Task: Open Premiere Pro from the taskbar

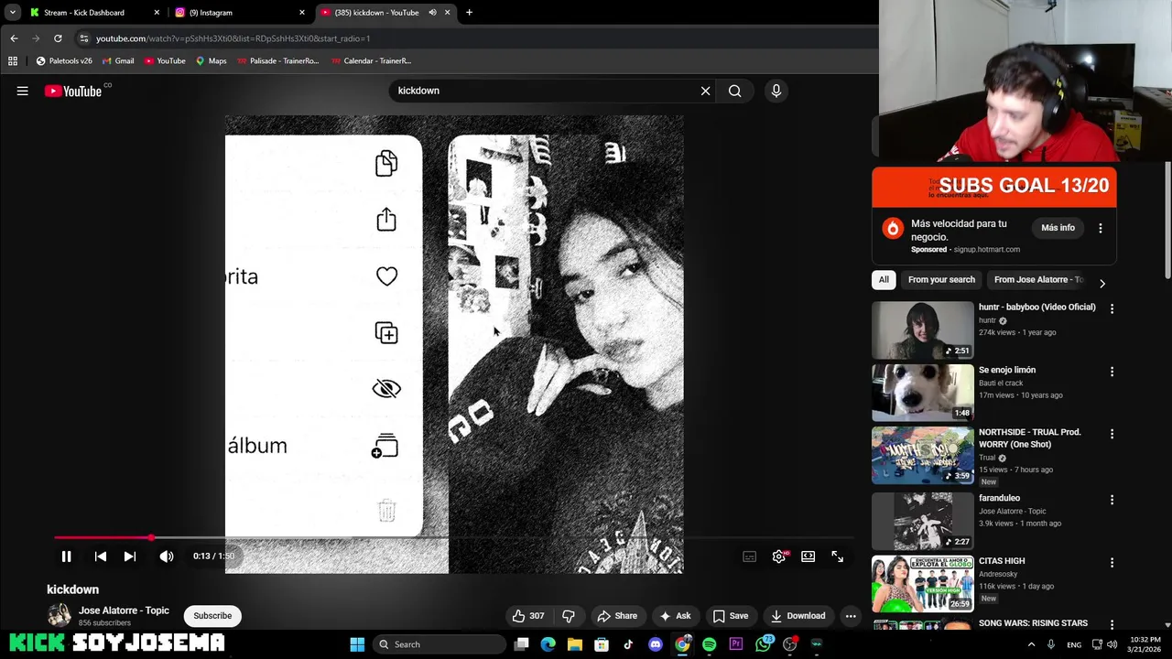Action: (735, 644)
